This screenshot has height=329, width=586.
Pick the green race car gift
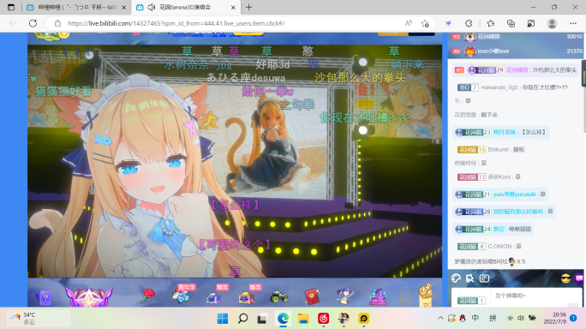click(x=278, y=297)
